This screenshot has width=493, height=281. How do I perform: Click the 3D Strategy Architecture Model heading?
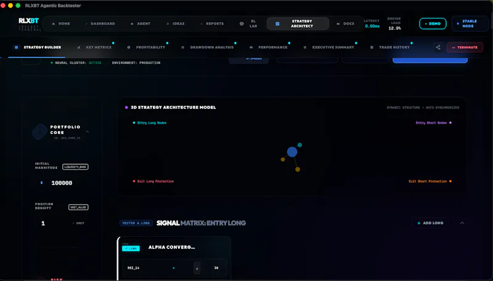click(173, 107)
